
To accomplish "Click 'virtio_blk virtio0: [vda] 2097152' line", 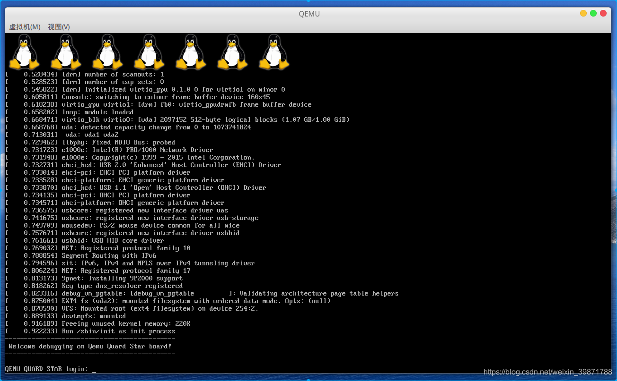I will point(177,119).
